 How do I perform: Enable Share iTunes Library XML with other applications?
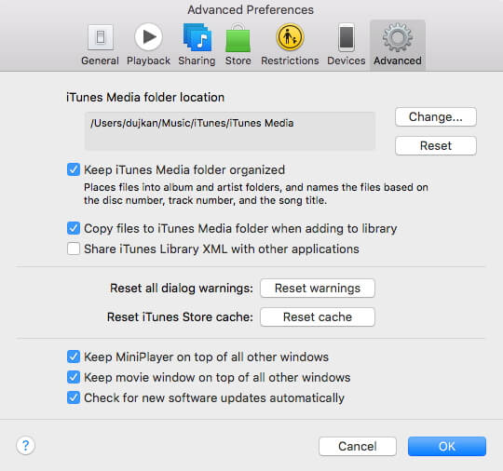click(x=74, y=249)
